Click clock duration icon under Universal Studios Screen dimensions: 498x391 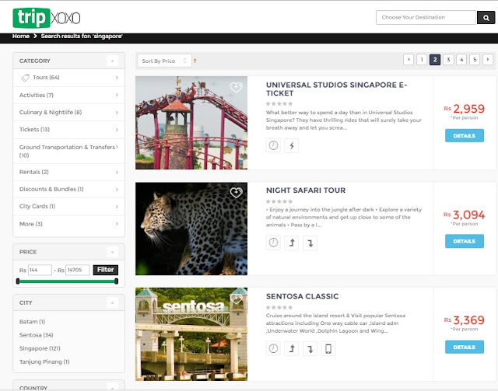click(x=273, y=145)
